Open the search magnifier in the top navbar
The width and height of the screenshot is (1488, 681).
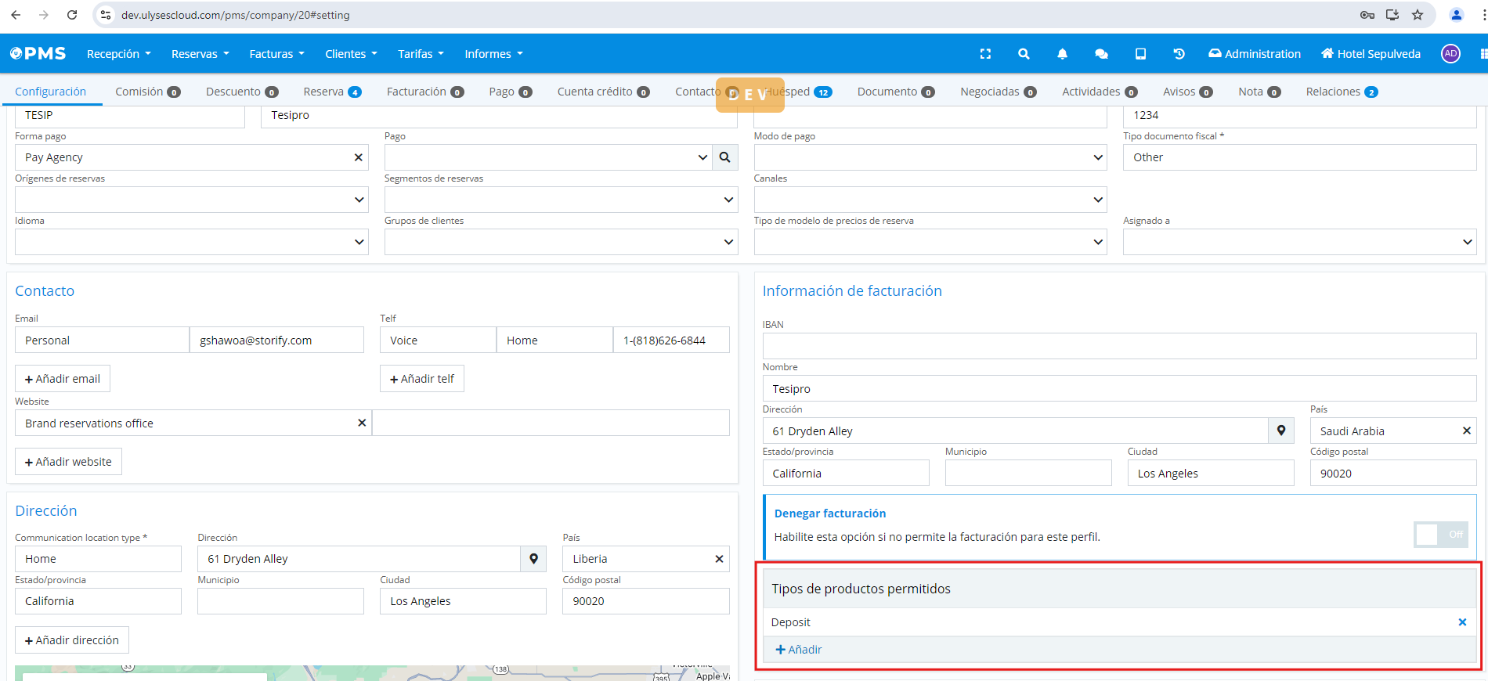point(1024,54)
